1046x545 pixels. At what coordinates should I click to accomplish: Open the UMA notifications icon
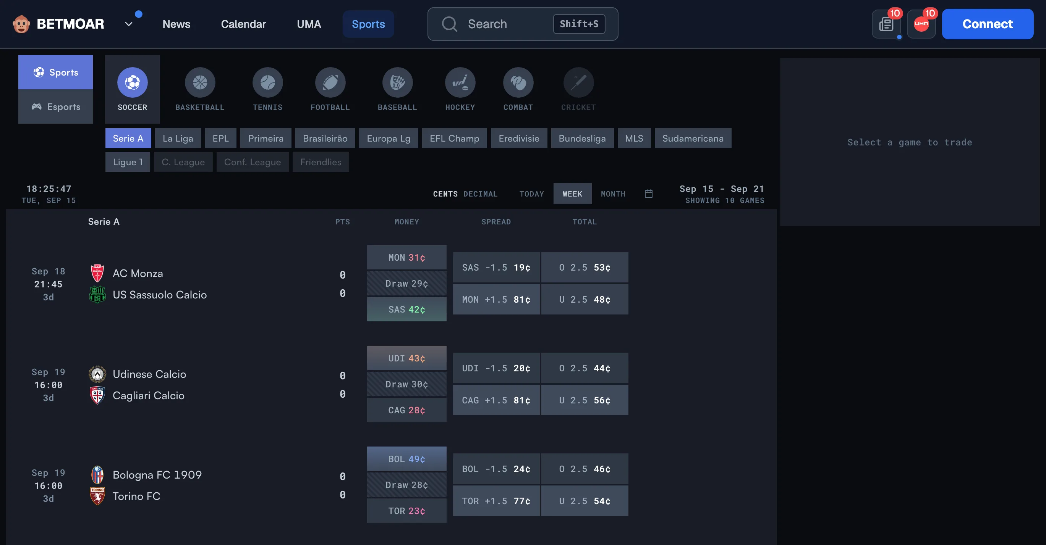[x=921, y=24]
